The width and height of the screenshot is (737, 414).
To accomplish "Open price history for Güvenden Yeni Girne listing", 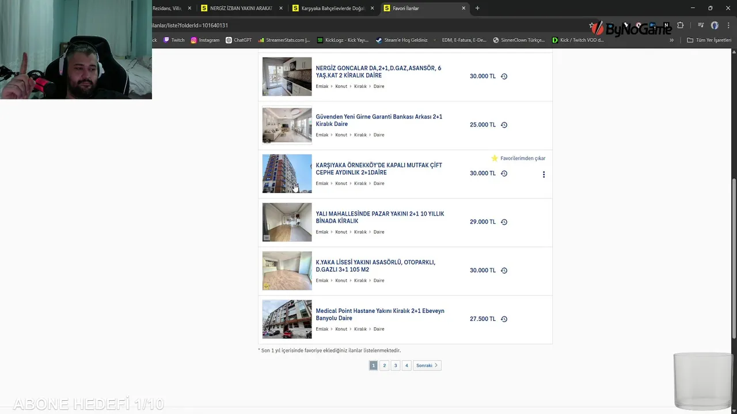I will pos(504,125).
